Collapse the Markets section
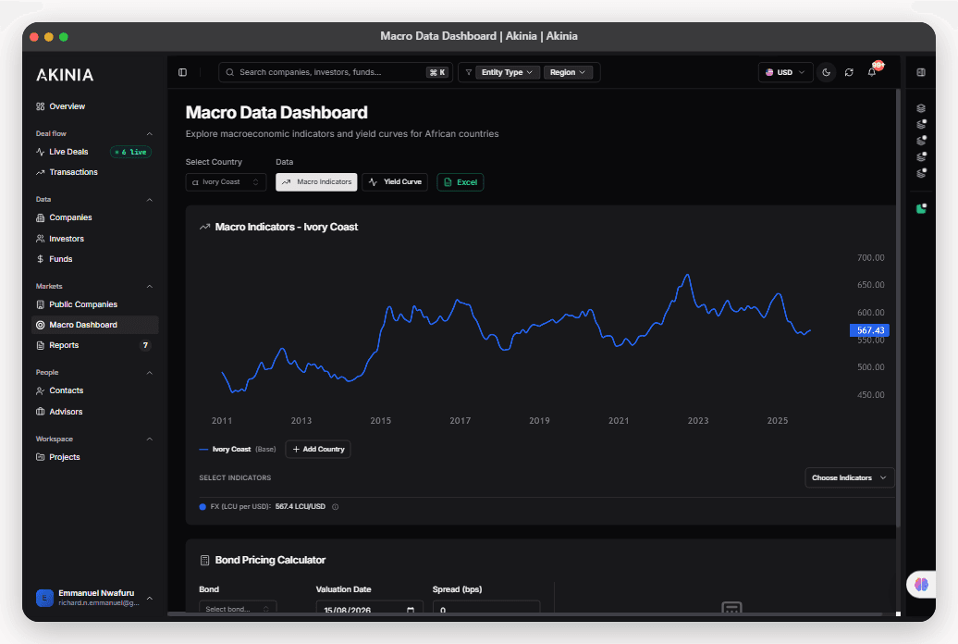This screenshot has height=644, width=958. (x=149, y=286)
